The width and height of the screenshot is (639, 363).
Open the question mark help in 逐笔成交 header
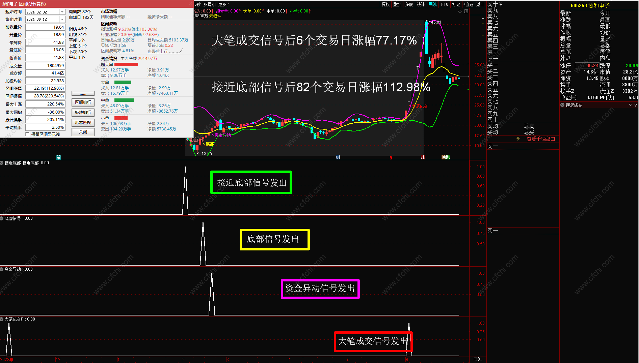(x=636, y=105)
